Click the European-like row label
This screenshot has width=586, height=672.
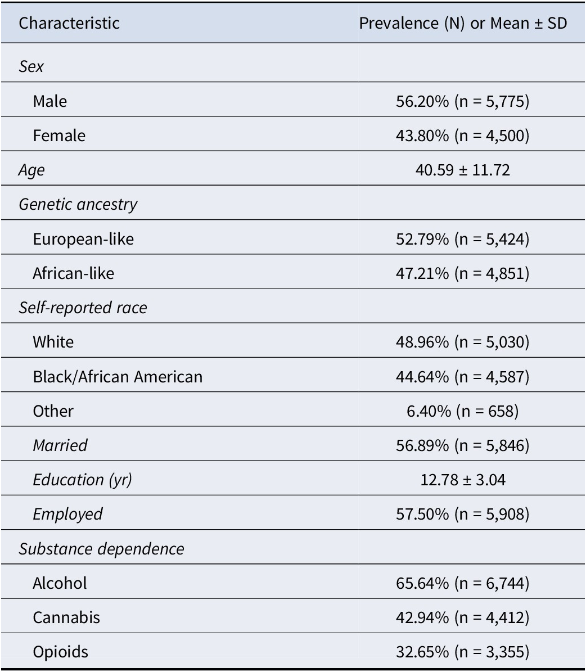click(x=83, y=239)
